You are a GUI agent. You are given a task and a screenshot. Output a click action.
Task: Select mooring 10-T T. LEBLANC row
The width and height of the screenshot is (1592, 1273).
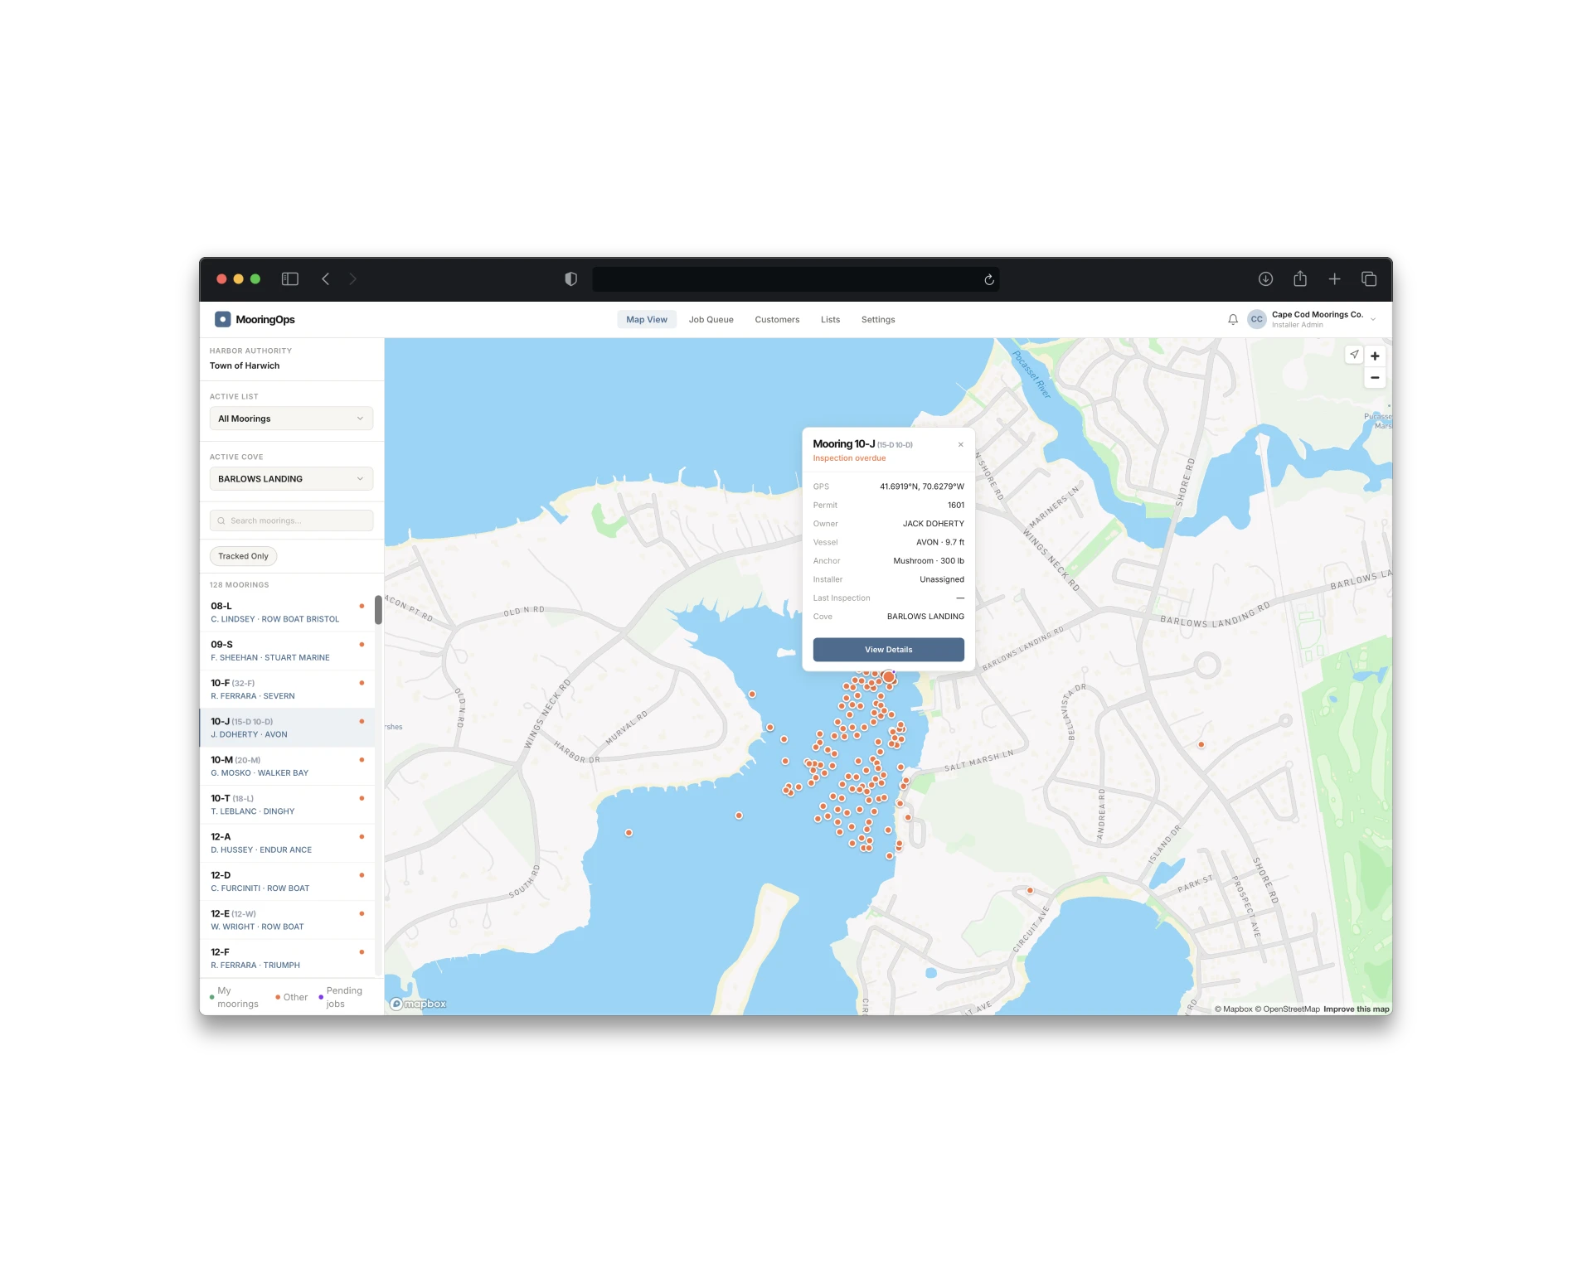(x=287, y=805)
